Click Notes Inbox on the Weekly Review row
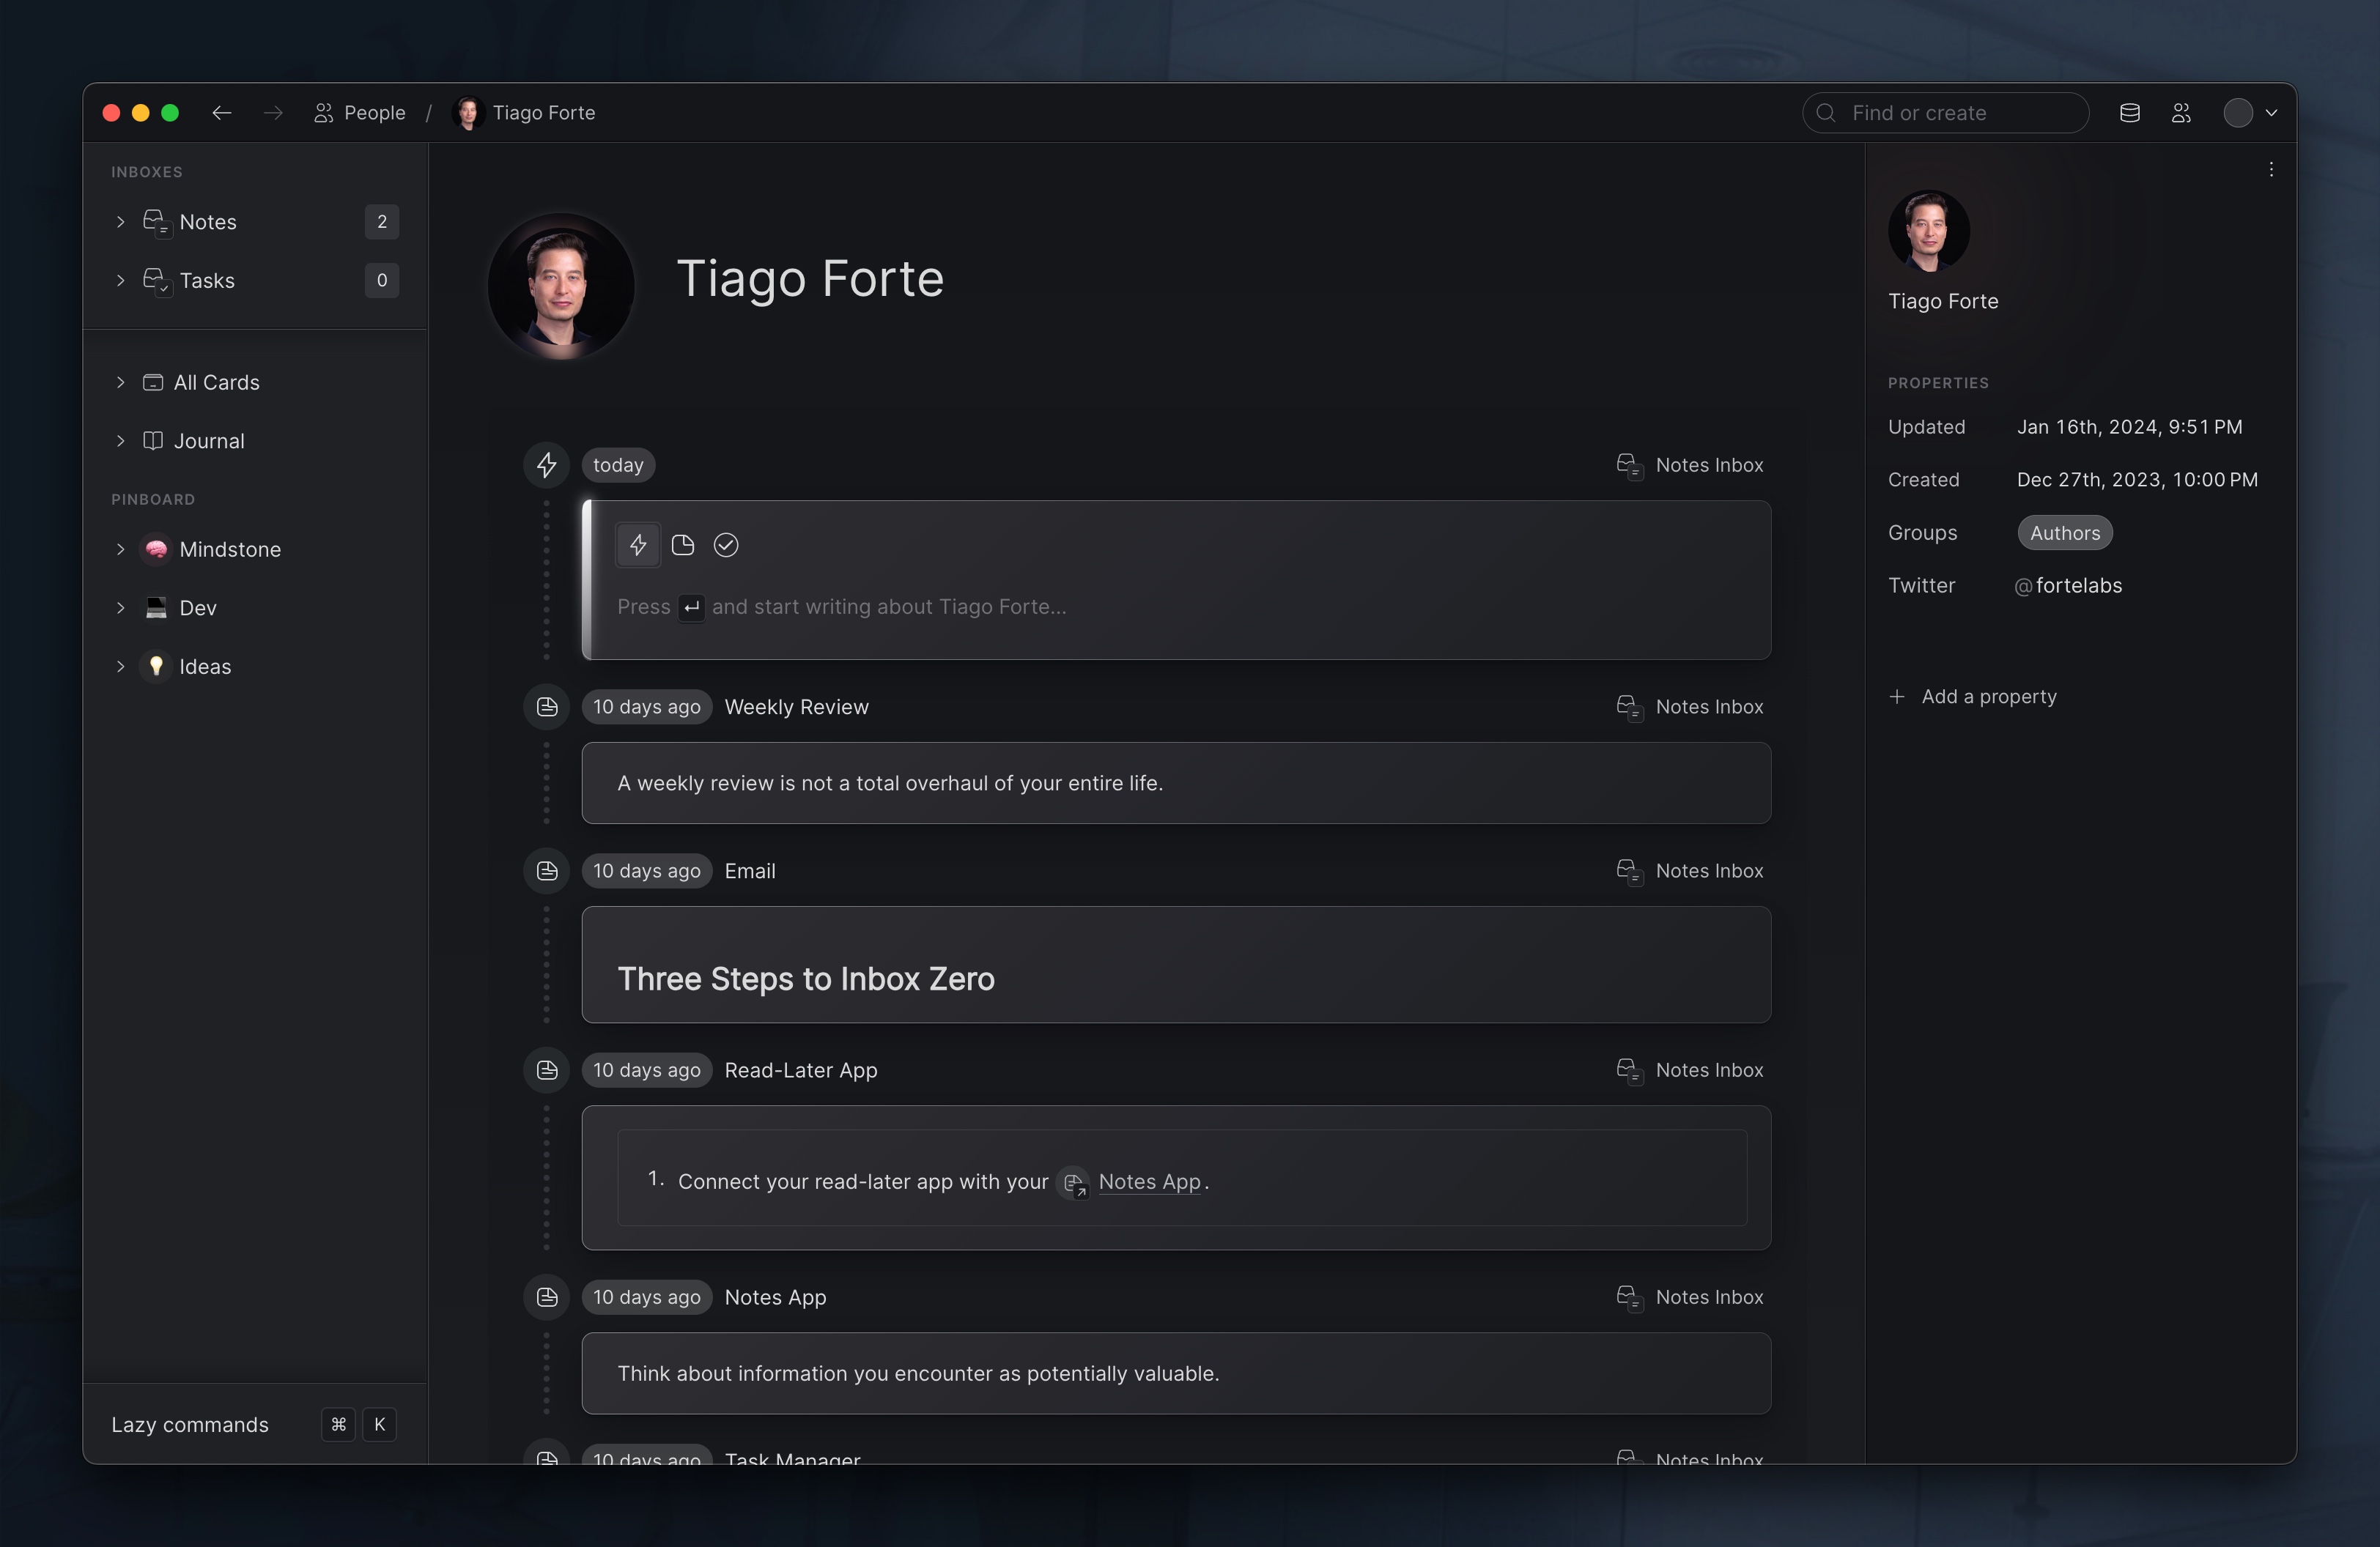The width and height of the screenshot is (2380, 1547). (x=1689, y=707)
